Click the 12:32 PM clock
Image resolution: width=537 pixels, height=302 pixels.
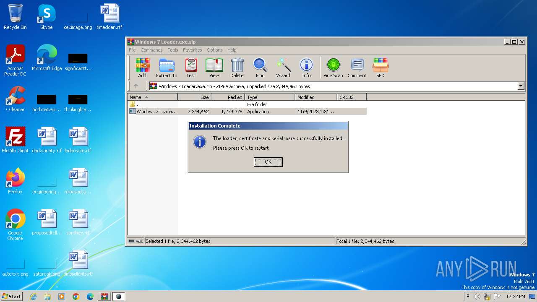[x=516, y=297]
